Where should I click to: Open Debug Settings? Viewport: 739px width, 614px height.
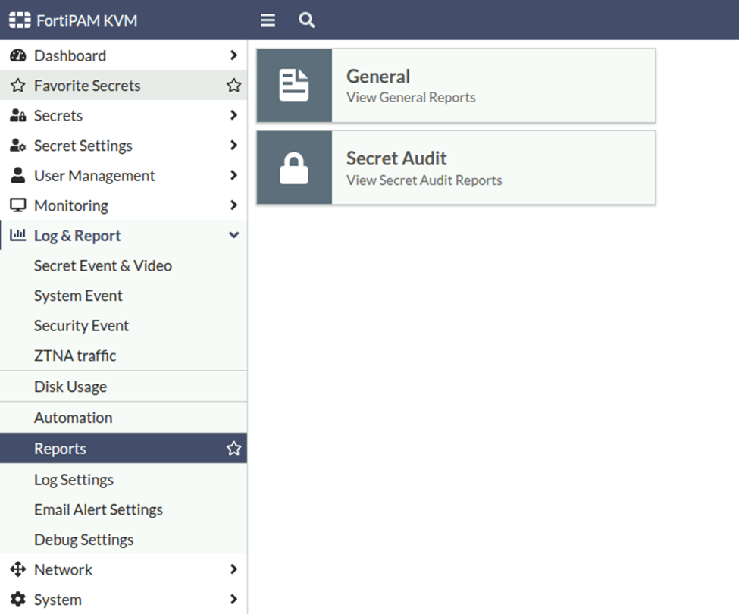point(124,540)
